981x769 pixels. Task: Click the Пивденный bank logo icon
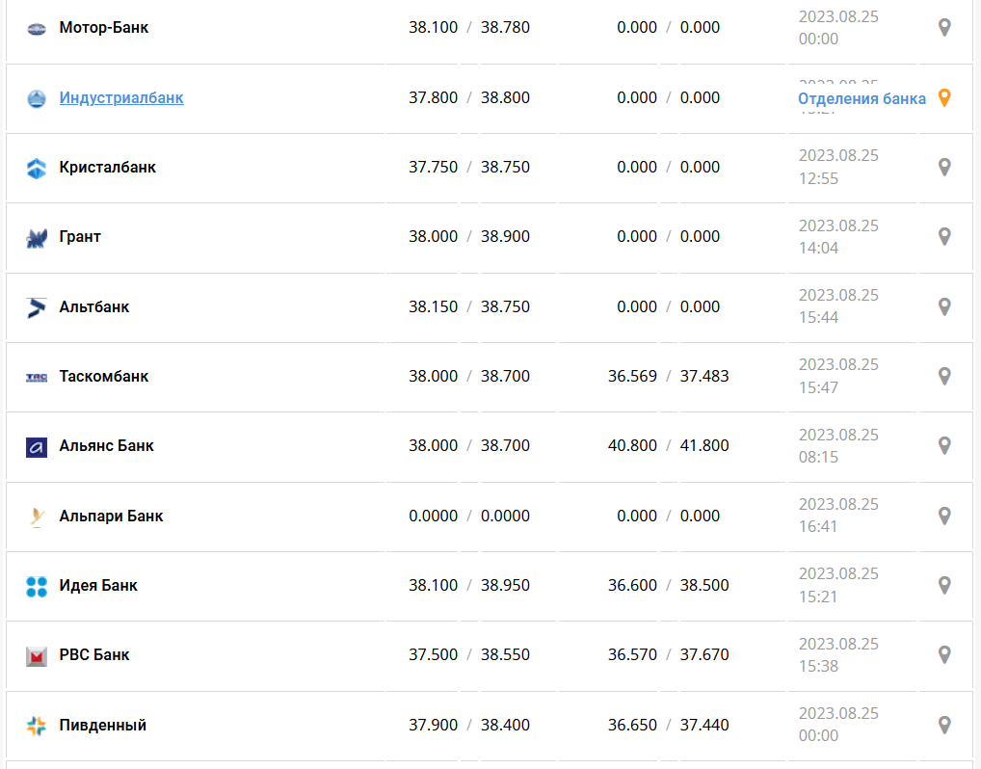click(37, 726)
